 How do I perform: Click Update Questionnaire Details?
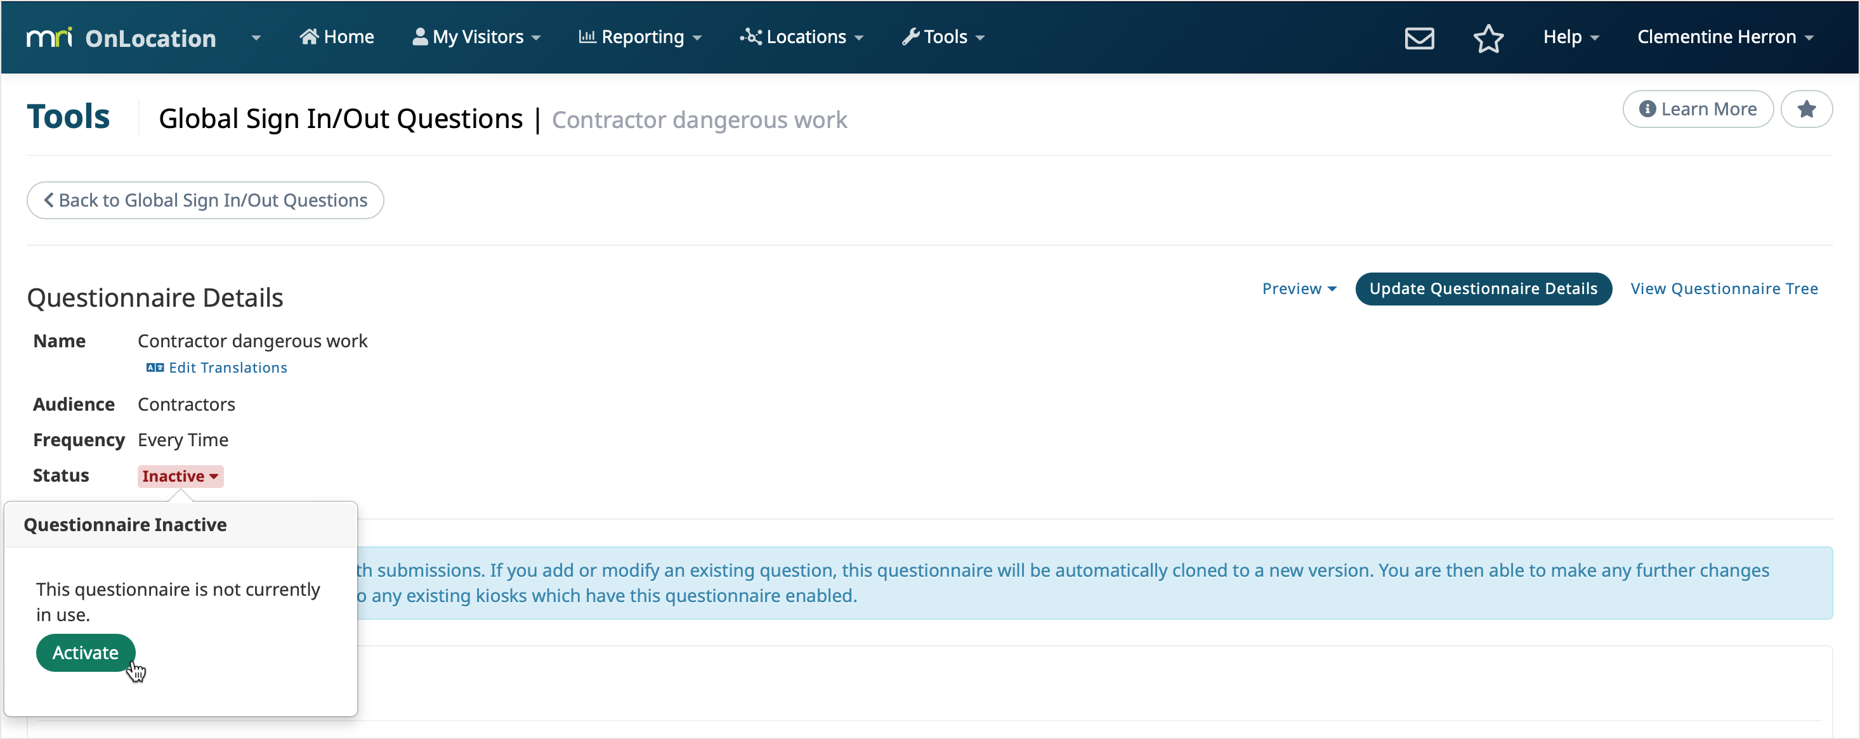[1483, 288]
